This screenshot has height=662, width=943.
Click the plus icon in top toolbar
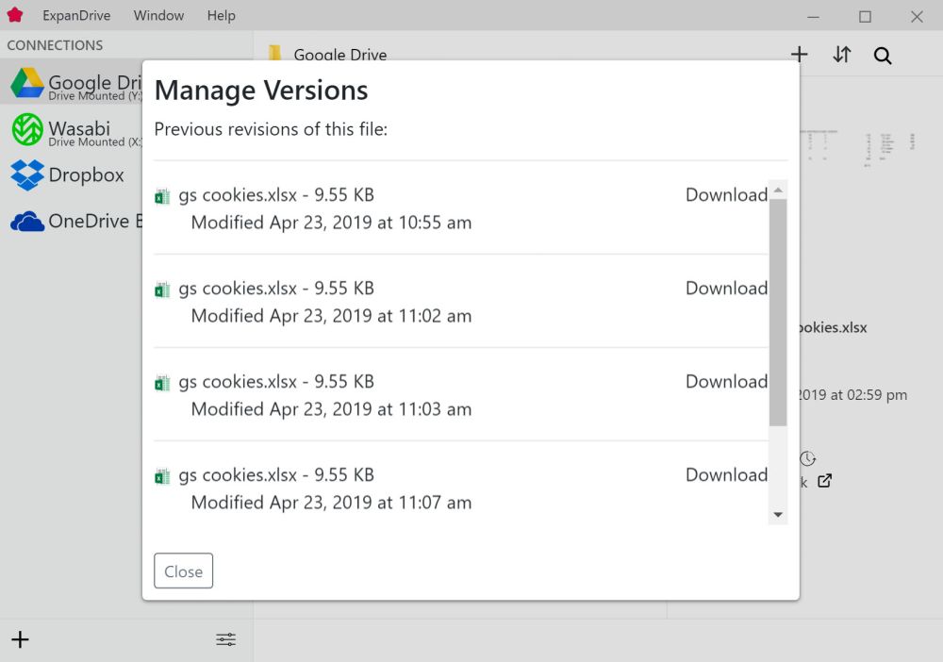tap(800, 55)
